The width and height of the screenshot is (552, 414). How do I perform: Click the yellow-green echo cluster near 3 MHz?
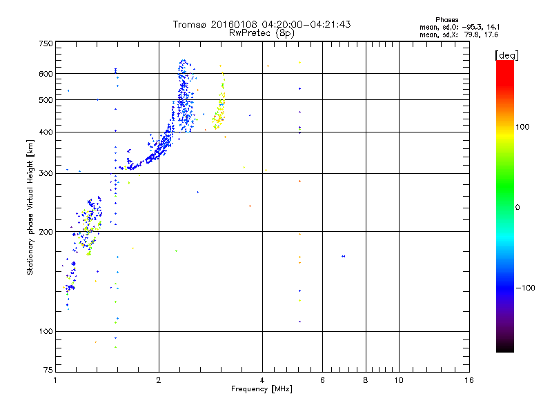coord(219,102)
